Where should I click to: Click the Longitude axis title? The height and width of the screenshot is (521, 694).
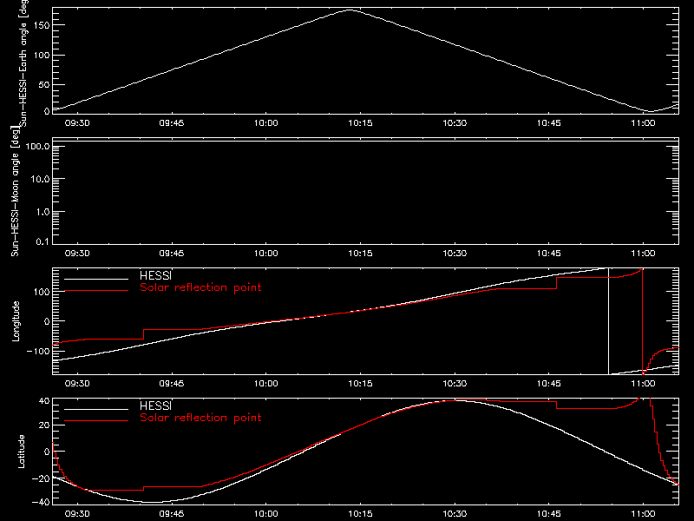click(x=16, y=321)
